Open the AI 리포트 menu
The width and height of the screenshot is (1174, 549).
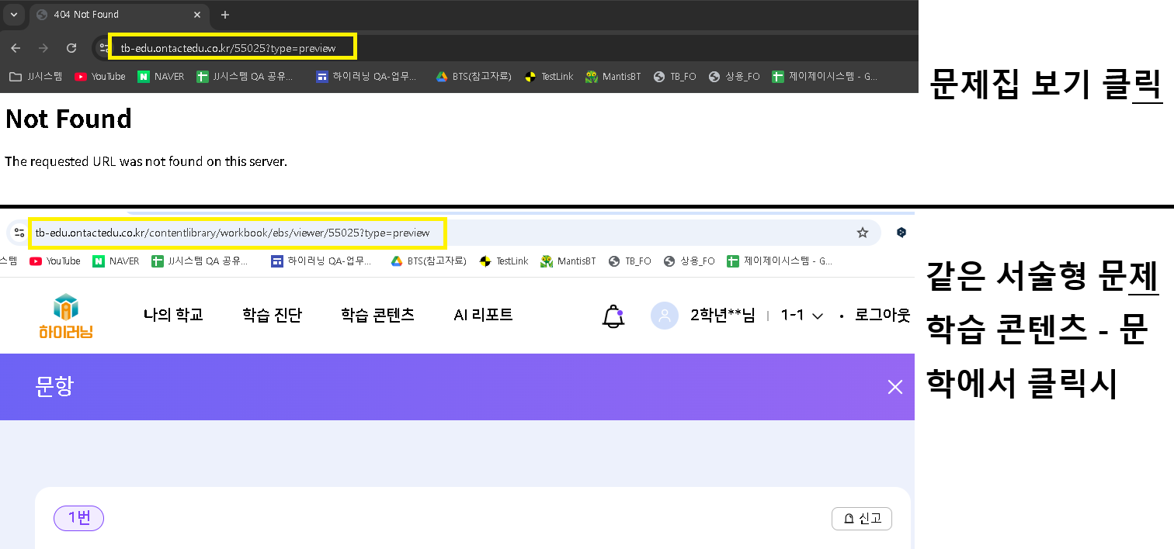pos(483,315)
